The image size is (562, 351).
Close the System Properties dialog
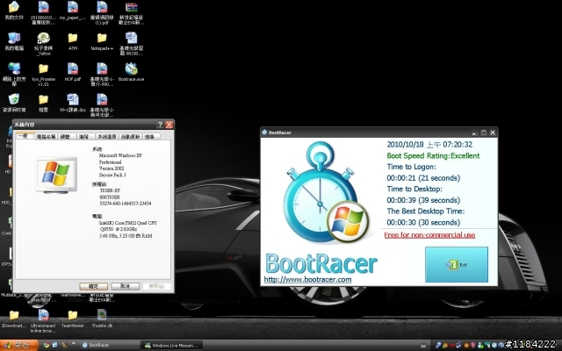click(x=169, y=125)
